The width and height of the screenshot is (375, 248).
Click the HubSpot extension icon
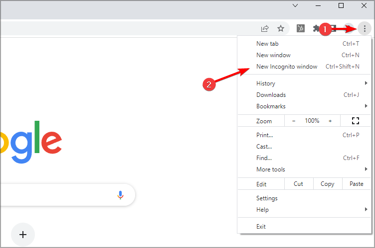pyautogui.click(x=301, y=29)
